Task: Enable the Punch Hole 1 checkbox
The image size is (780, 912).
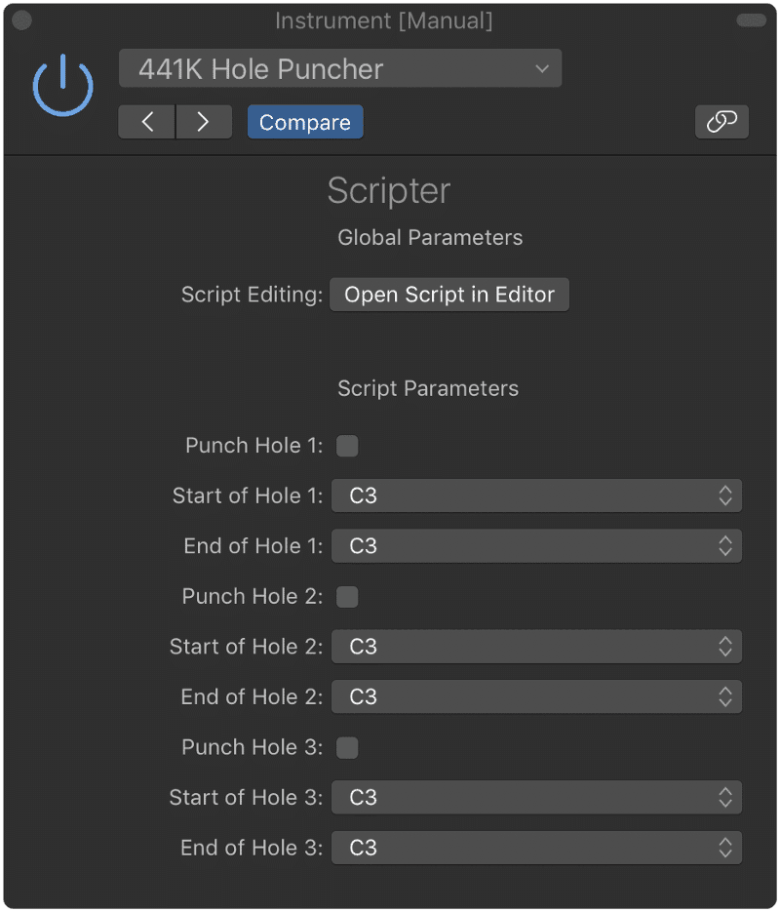Action: coord(347,446)
